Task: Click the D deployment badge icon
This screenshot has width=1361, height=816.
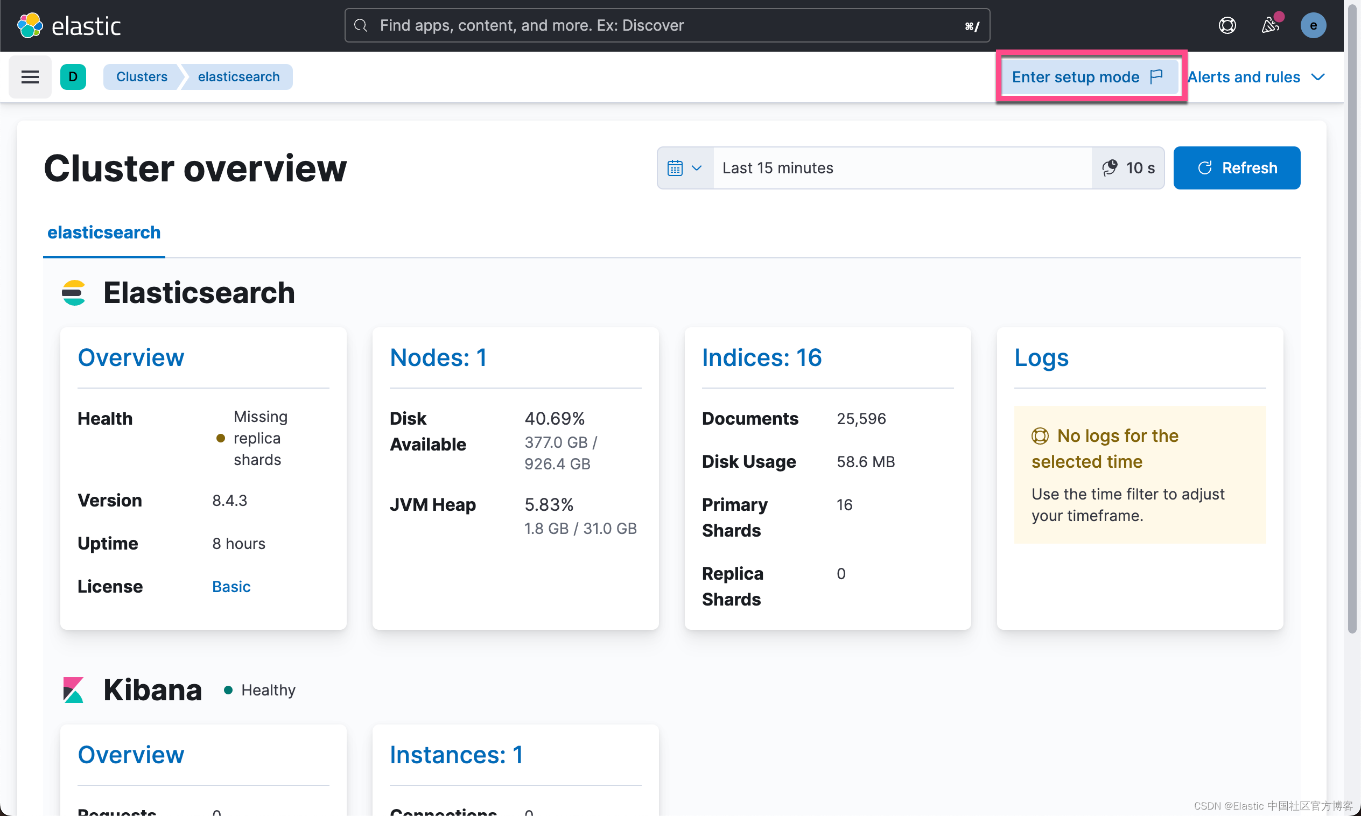Action: coord(74,76)
